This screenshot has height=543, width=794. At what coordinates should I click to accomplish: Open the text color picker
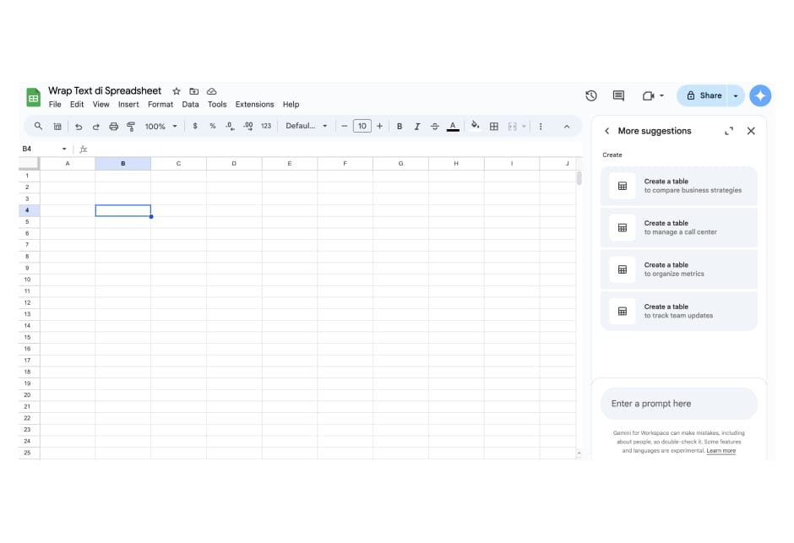pyautogui.click(x=453, y=126)
